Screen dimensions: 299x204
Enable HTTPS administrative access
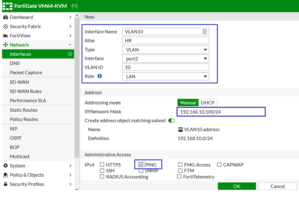click(102, 165)
